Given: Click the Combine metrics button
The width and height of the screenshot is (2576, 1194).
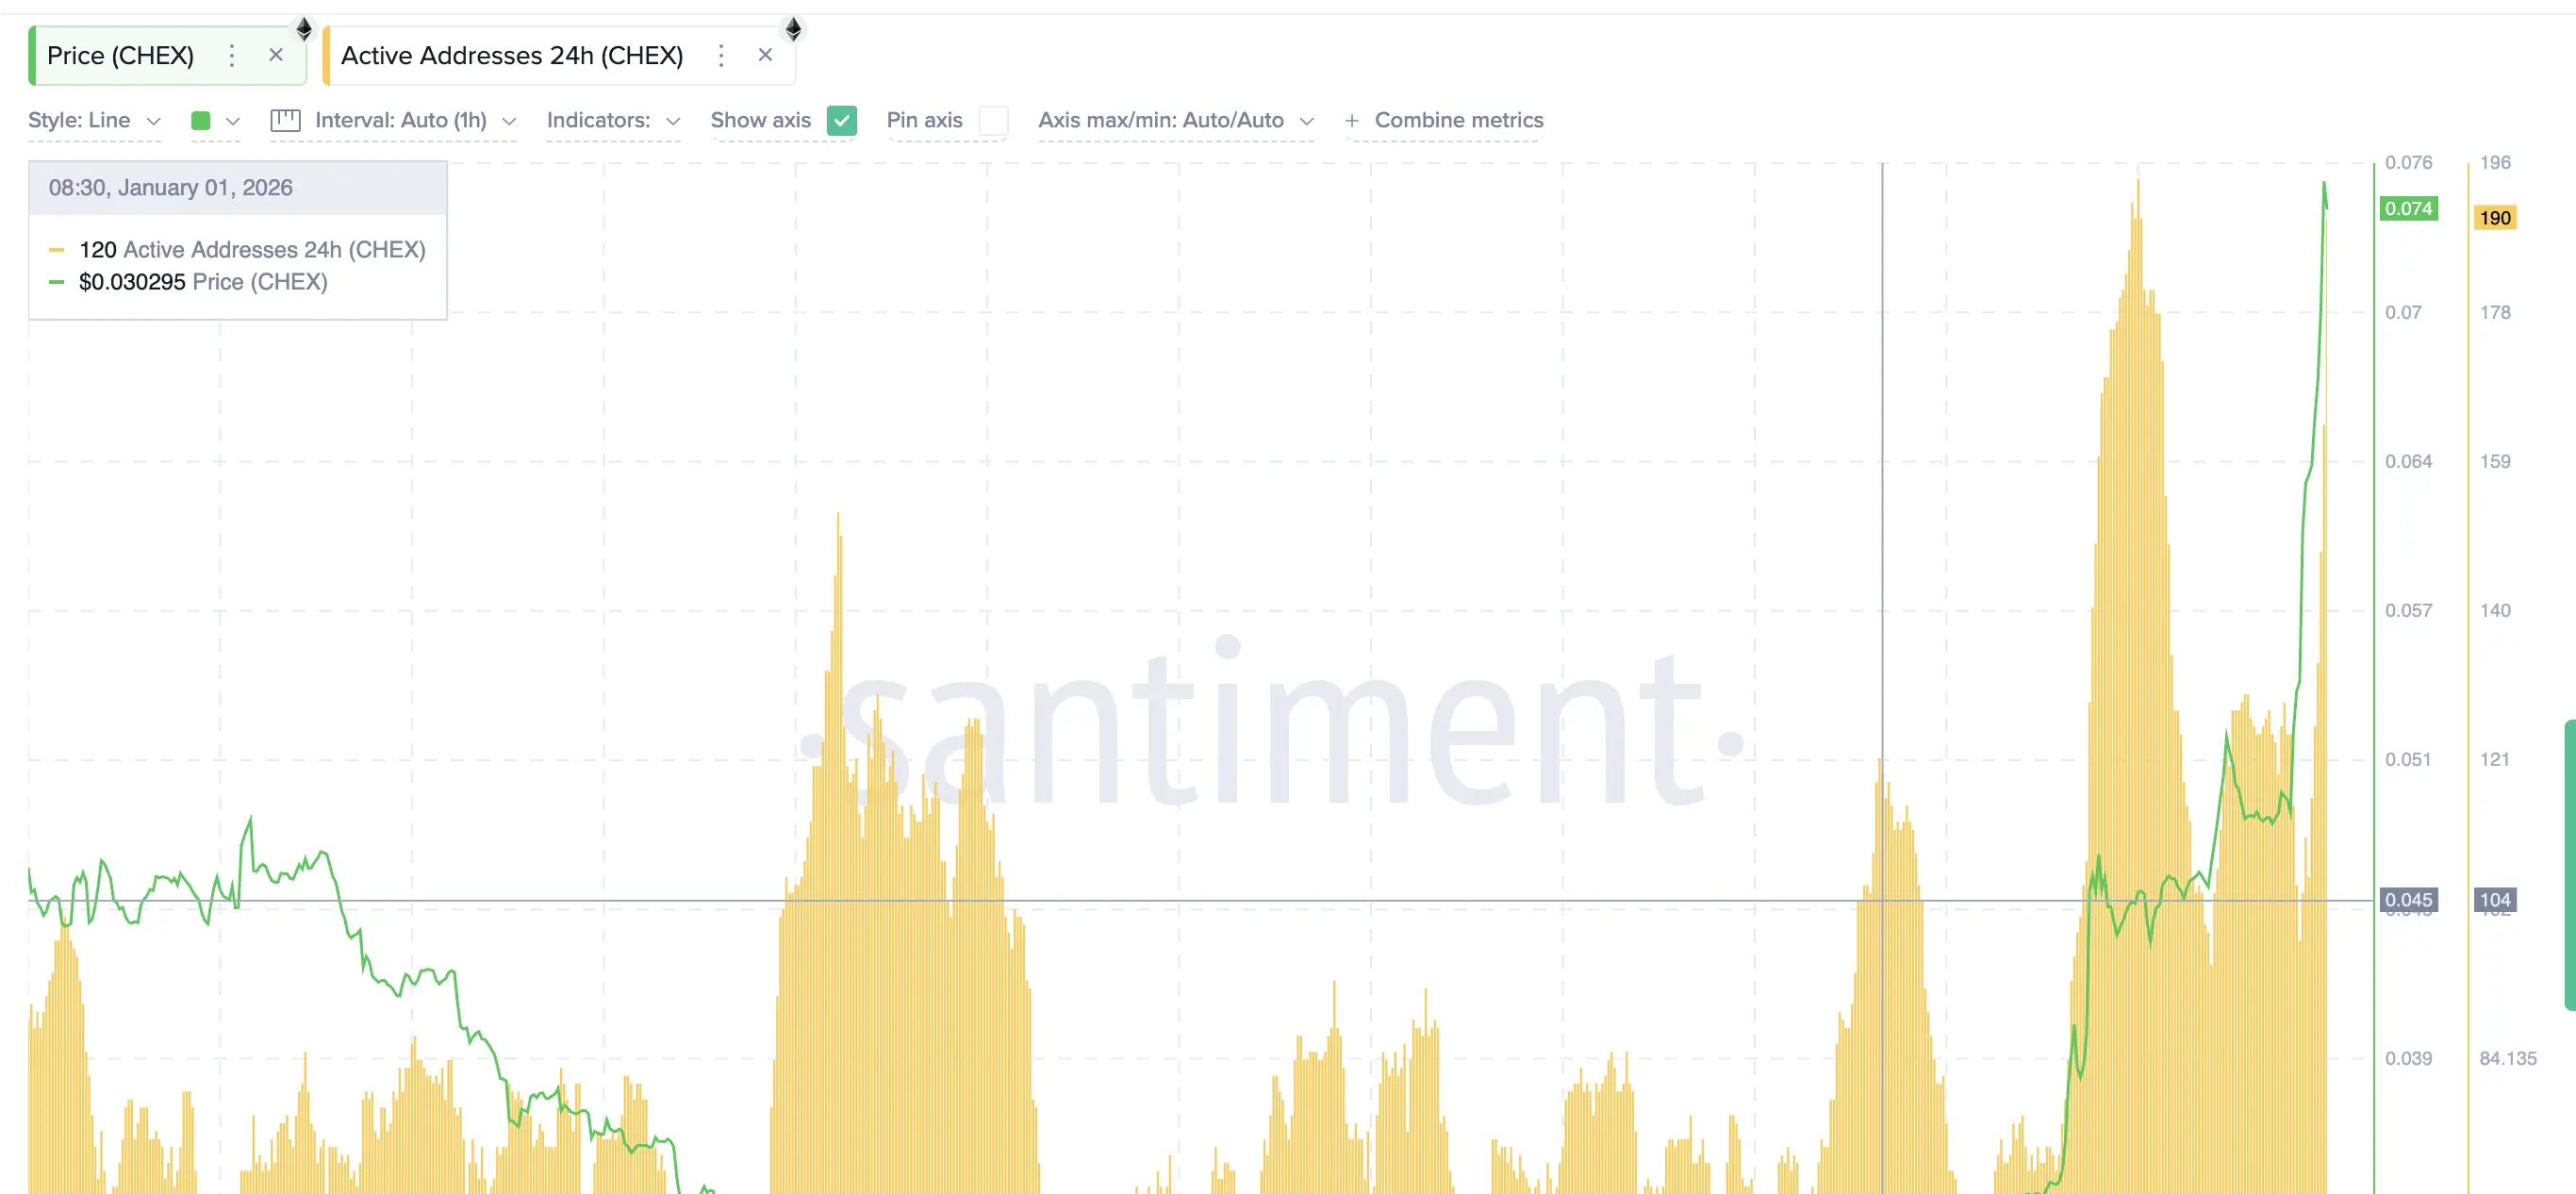Looking at the screenshot, I should pyautogui.click(x=1458, y=120).
